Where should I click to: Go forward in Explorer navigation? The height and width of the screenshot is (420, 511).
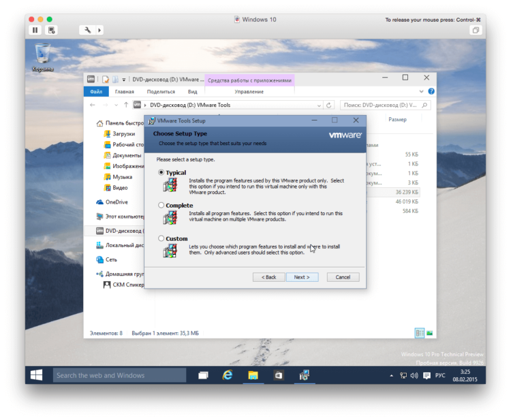[x=105, y=105]
